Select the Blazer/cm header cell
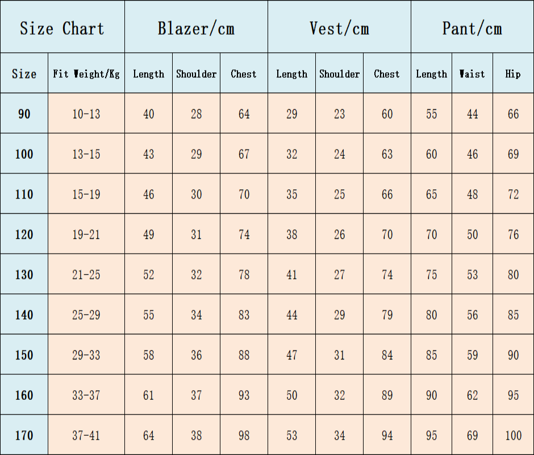 tap(196, 27)
